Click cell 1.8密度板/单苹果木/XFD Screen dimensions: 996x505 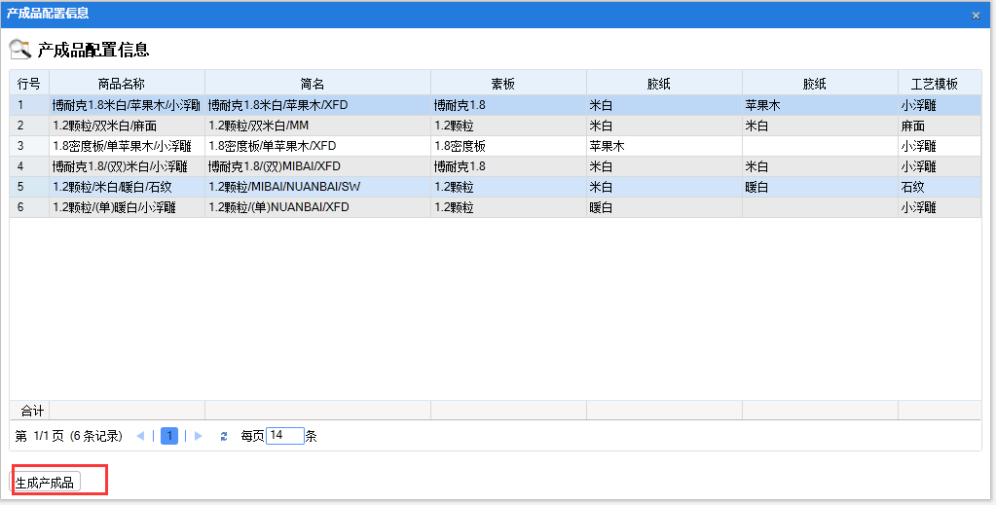tap(317, 146)
